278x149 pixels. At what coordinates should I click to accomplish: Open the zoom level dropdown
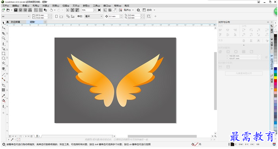[x=95, y=10]
